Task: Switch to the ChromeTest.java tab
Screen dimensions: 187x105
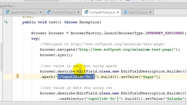Action: (x=63, y=12)
